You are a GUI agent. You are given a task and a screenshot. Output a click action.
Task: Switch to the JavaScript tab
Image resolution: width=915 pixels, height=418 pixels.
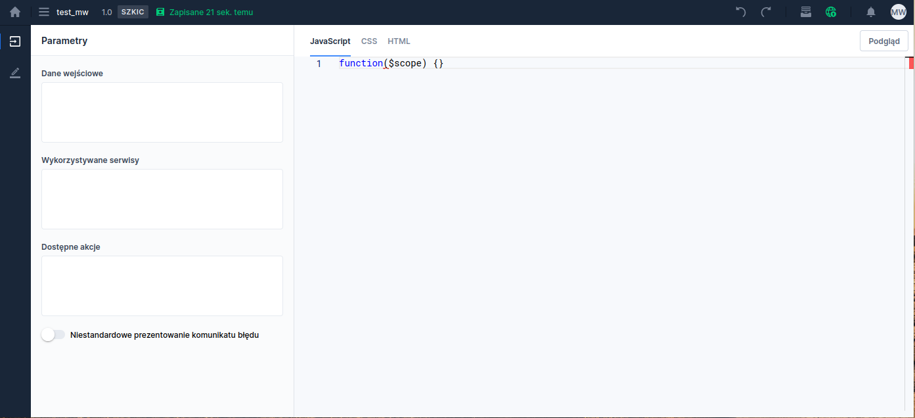(330, 41)
